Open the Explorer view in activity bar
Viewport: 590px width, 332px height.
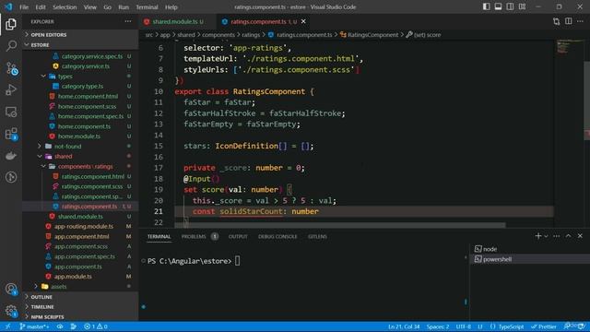click(11, 24)
